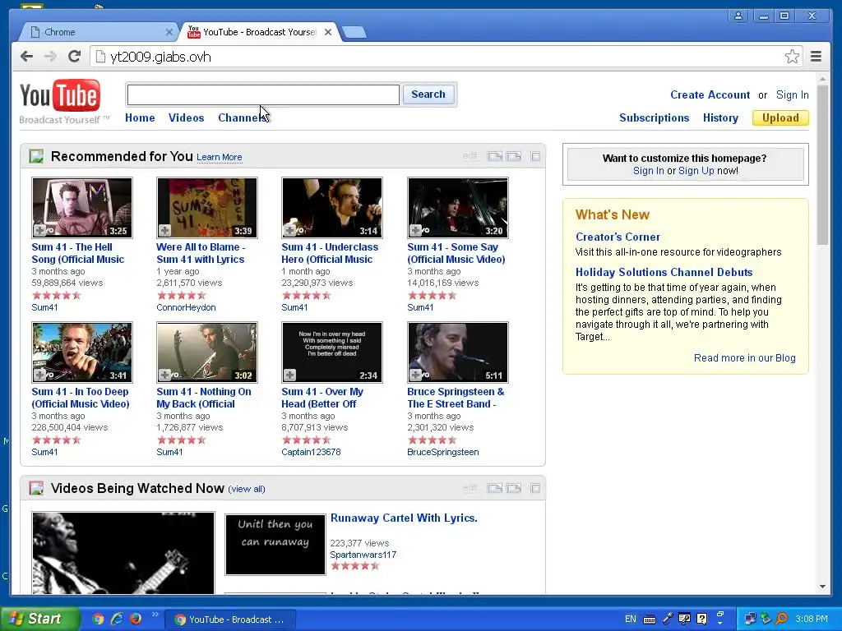Click the page vertical scrollbar thumb

pos(822,164)
